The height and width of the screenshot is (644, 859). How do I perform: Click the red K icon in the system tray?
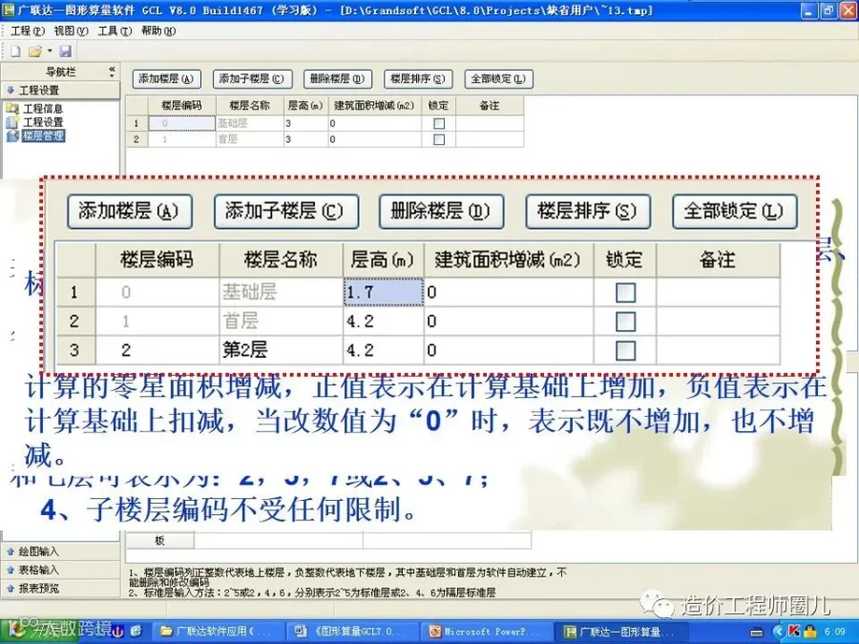point(794,632)
